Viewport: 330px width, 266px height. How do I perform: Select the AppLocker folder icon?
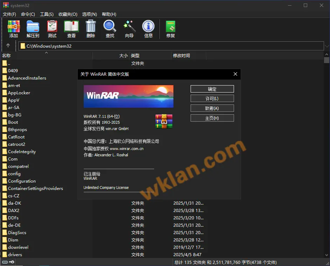click(5, 93)
